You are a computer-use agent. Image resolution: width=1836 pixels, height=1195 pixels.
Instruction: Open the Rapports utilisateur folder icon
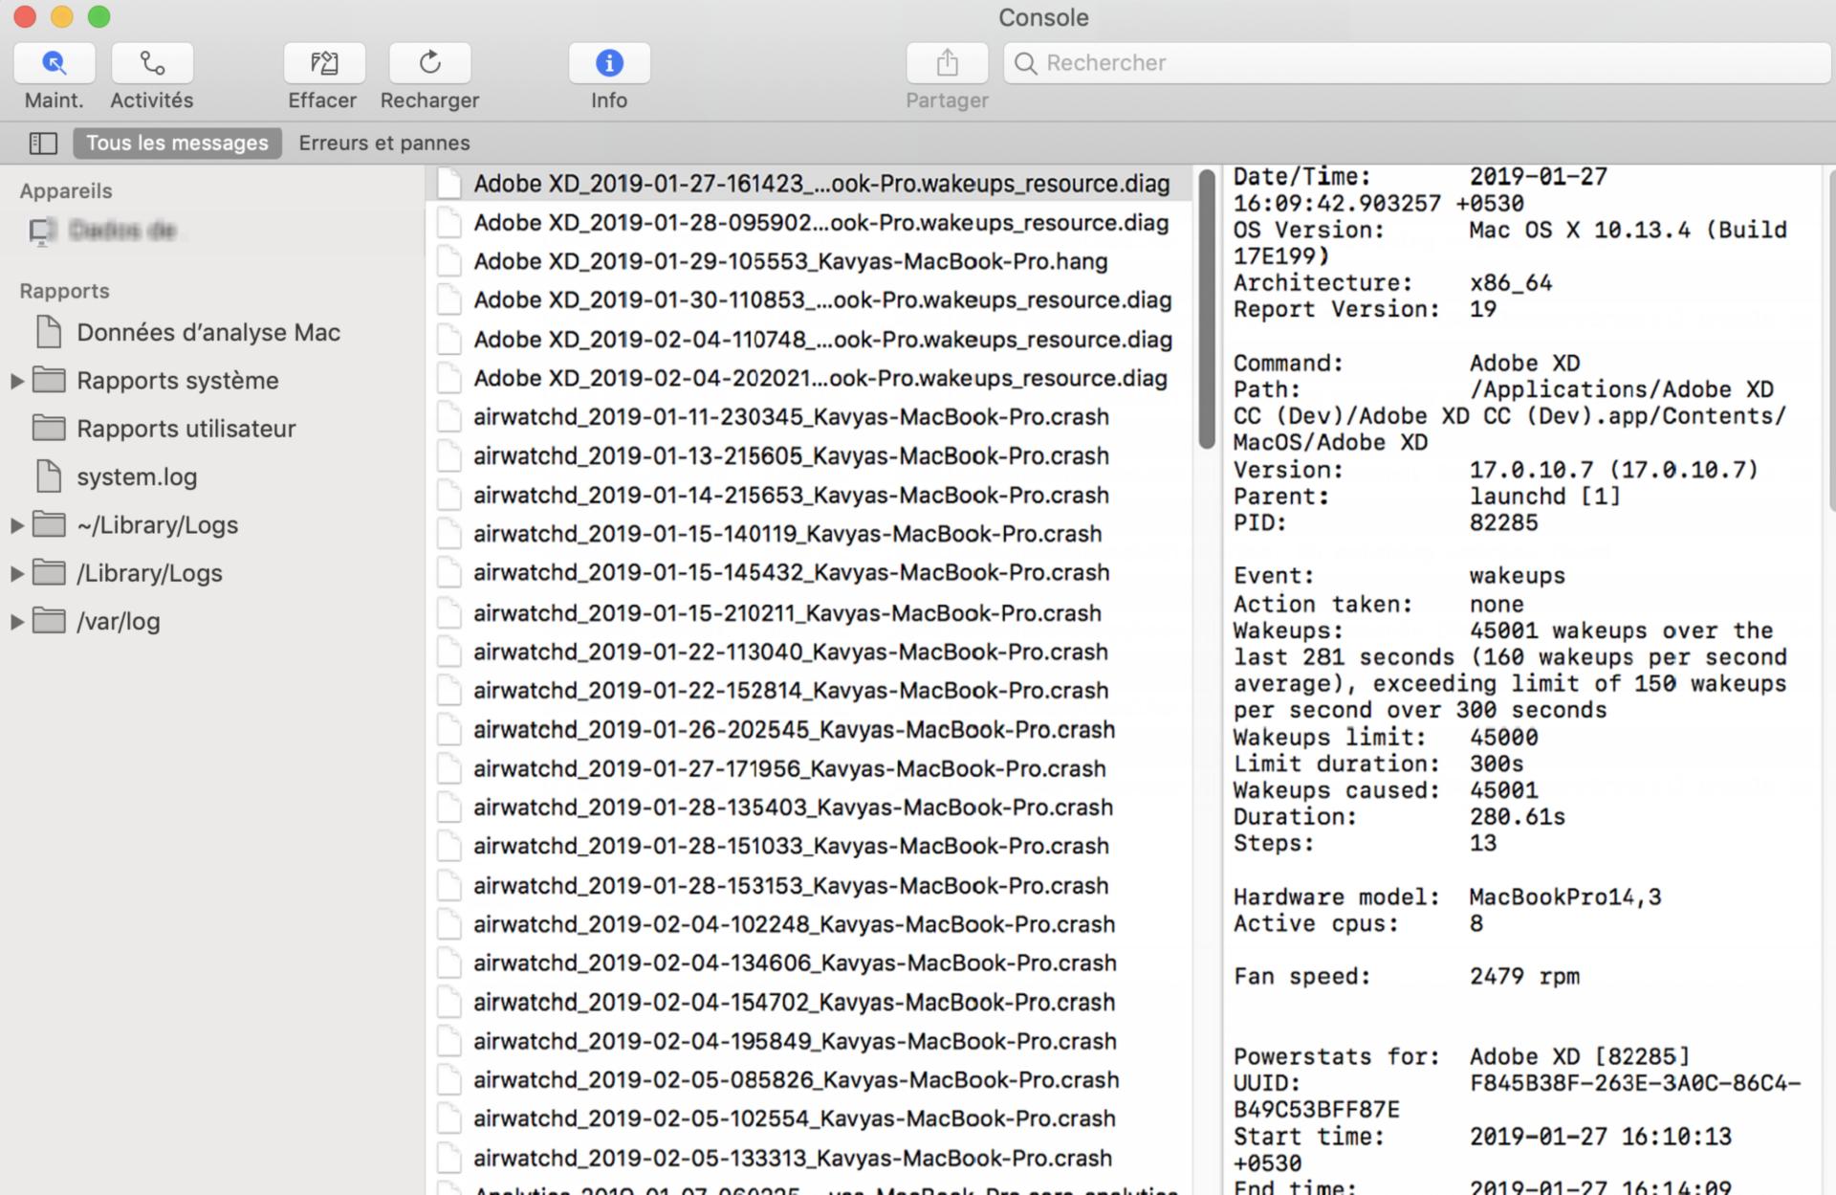point(48,428)
